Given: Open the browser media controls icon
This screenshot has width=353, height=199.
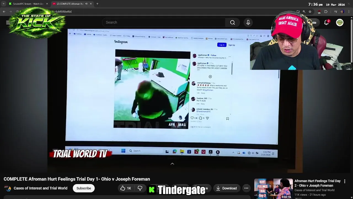Looking at the screenshot, I should [336, 12].
